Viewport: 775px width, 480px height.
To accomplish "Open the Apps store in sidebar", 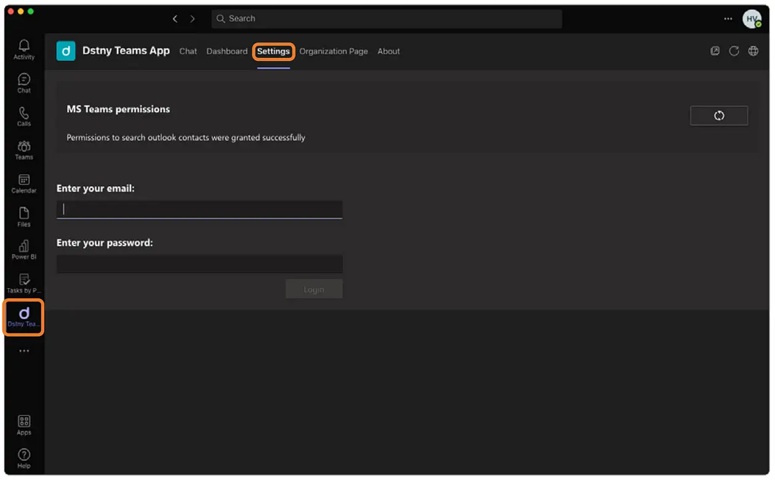I will [24, 425].
